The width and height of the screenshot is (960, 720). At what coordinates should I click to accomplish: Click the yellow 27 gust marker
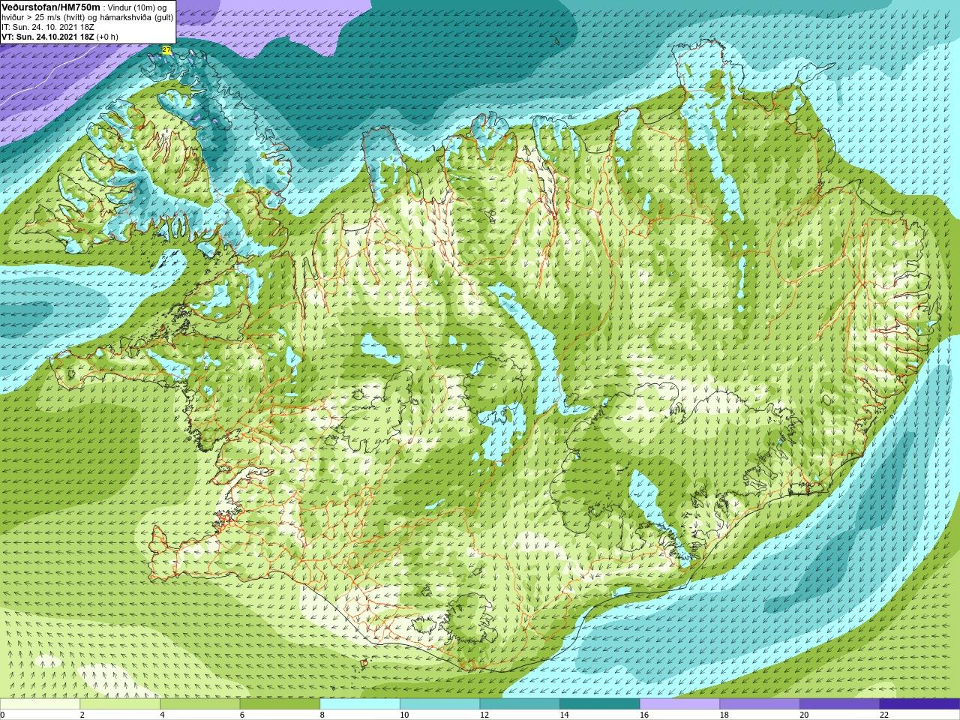pyautogui.click(x=166, y=50)
